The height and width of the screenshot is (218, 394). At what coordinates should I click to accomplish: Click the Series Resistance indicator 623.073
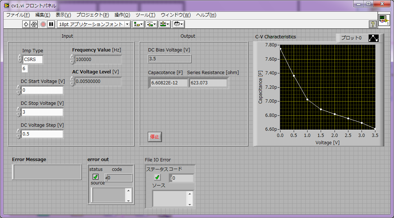208,83
